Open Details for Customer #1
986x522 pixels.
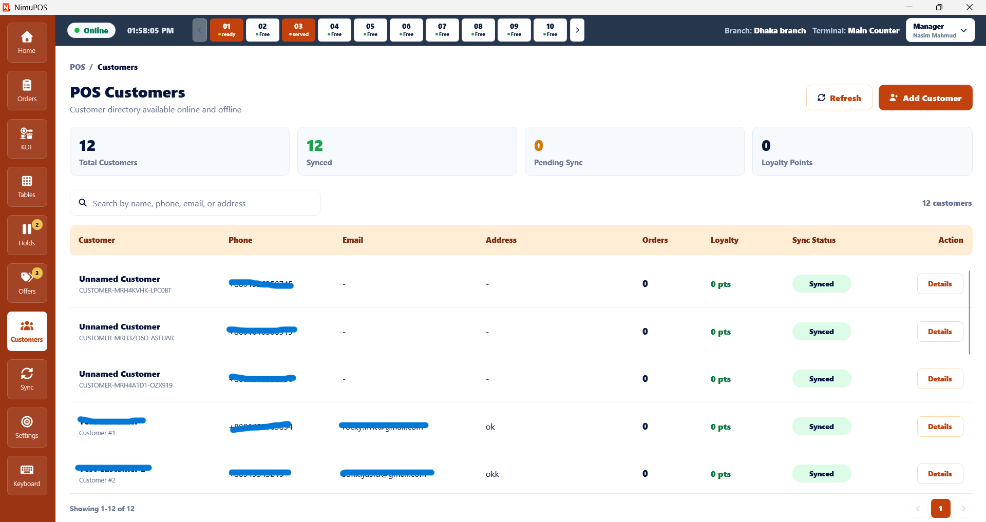coord(940,427)
